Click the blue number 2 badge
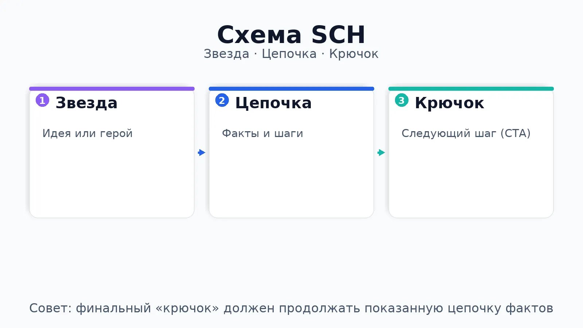 222,100
